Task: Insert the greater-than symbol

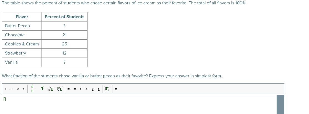Action: [x=86, y=89]
